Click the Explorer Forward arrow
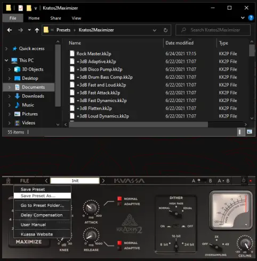The image size is (257, 261). pyautogui.click(x=20, y=30)
